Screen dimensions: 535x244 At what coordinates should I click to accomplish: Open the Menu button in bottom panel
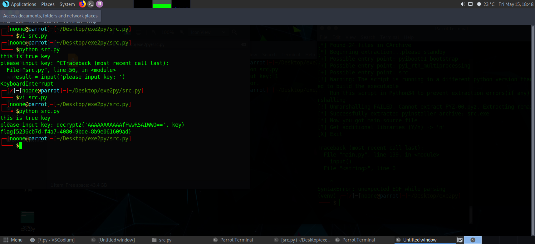[13, 240]
